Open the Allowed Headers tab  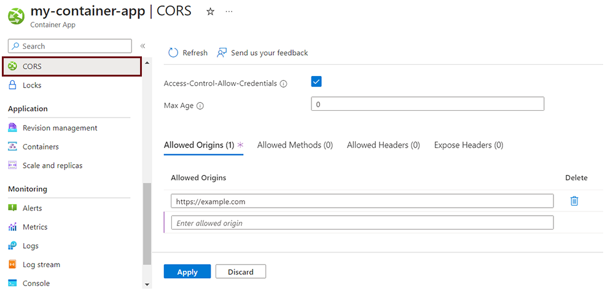(383, 145)
